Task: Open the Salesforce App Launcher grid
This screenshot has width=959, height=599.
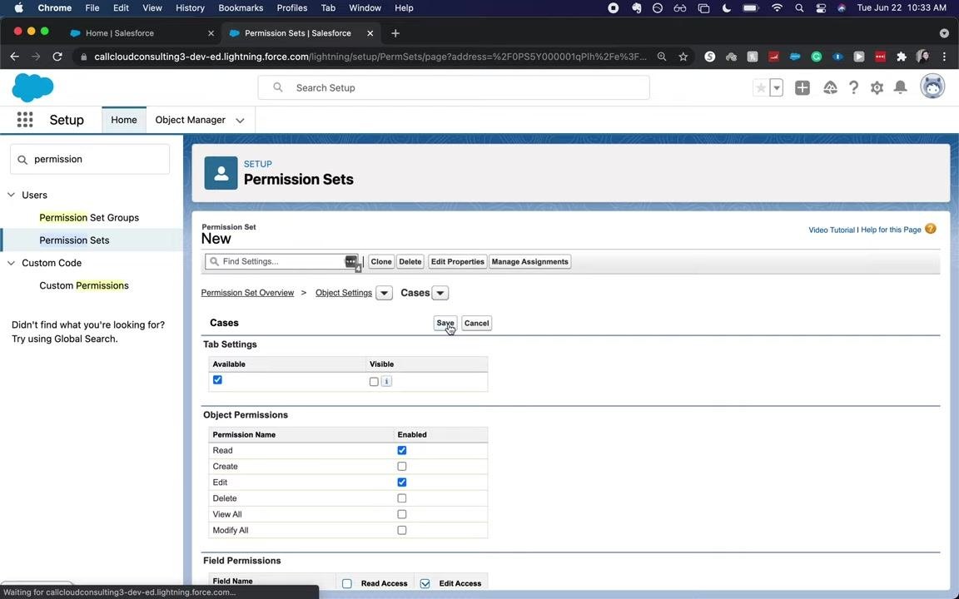Action: pos(25,120)
